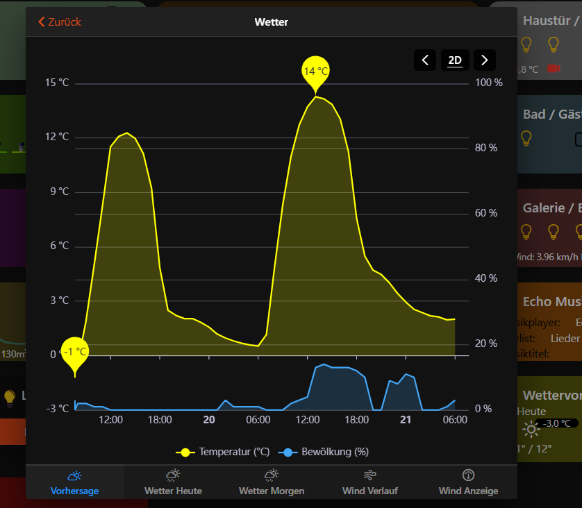Click the Wind Anzeige gauge icon
Viewport: 582px width, 508px height.
pos(469,475)
